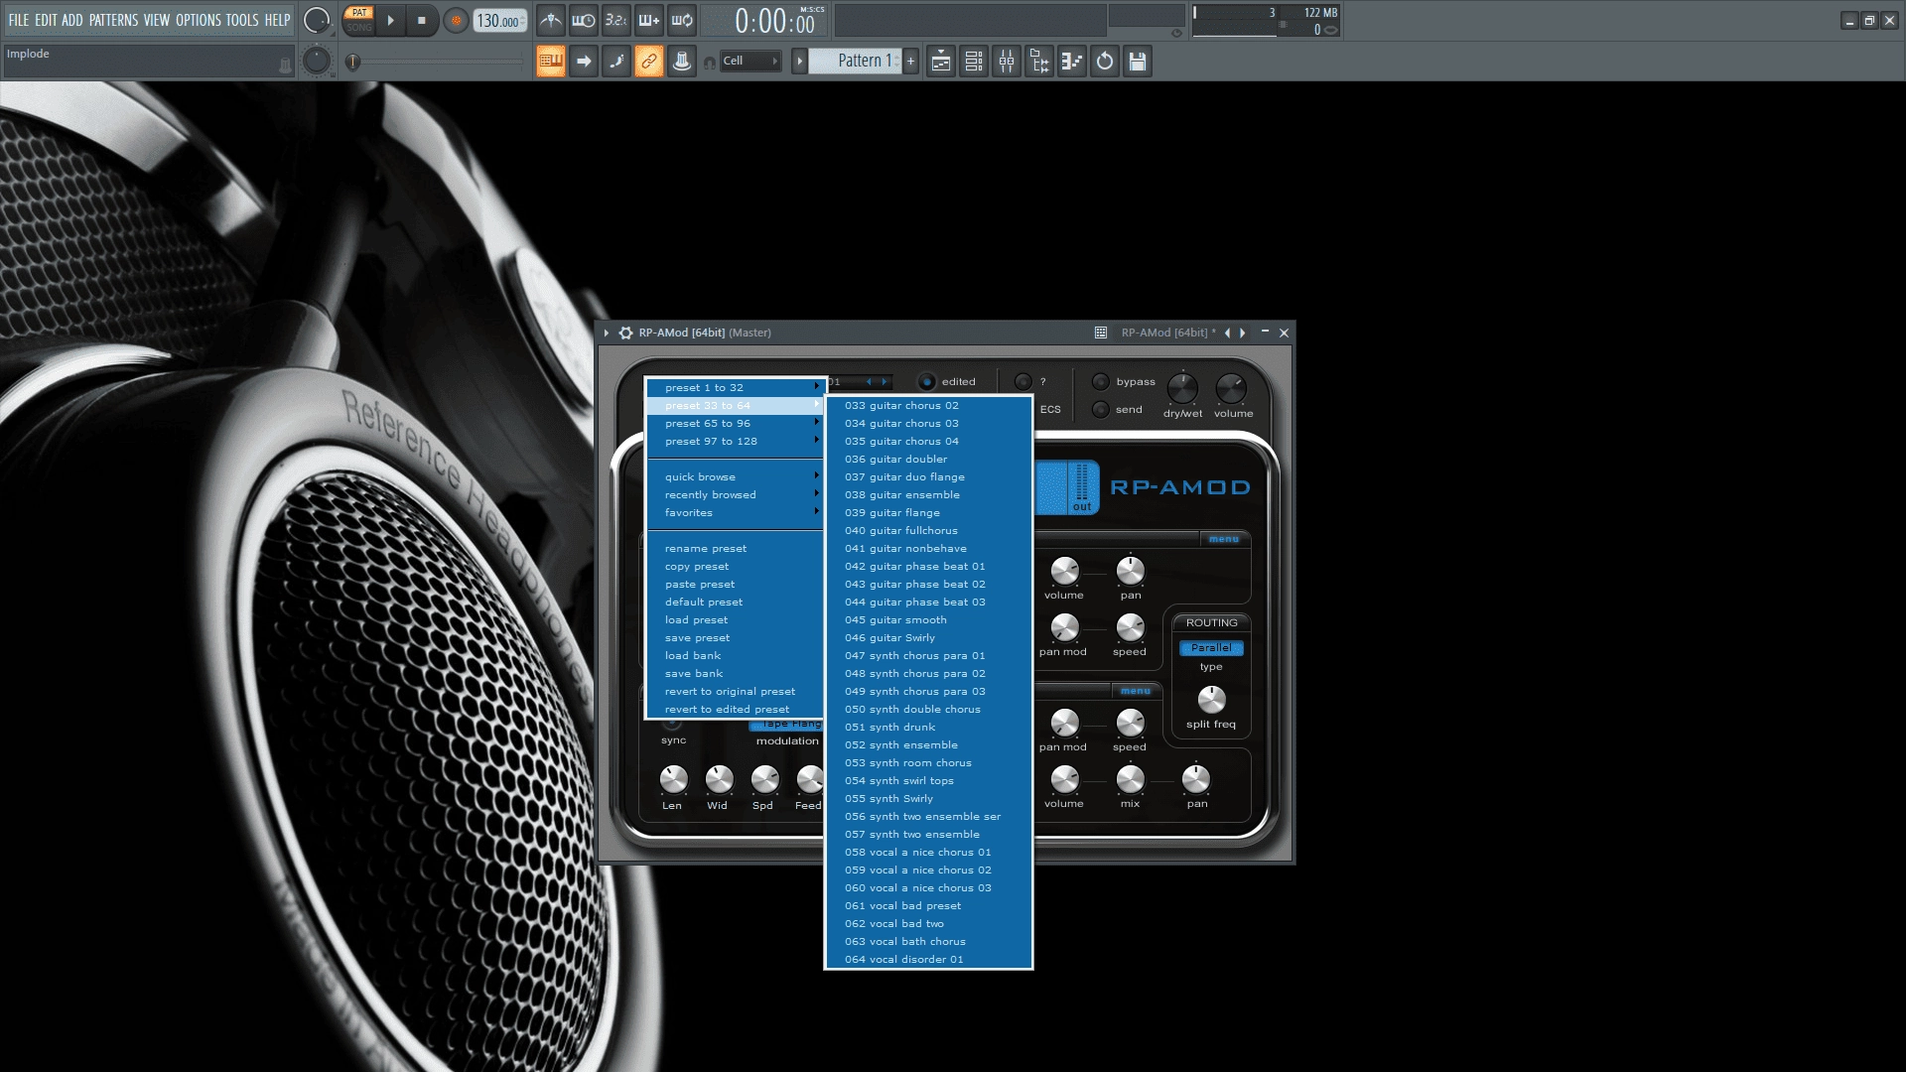Choose revert to original preset
This screenshot has height=1072, width=1906.
click(x=736, y=691)
